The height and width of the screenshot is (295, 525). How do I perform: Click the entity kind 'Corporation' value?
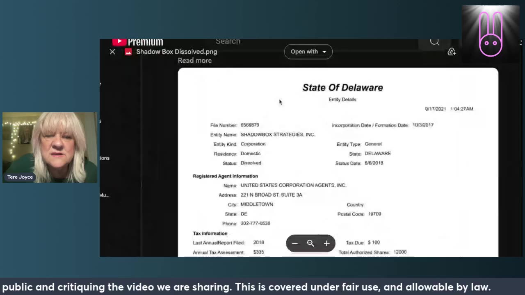[253, 144]
